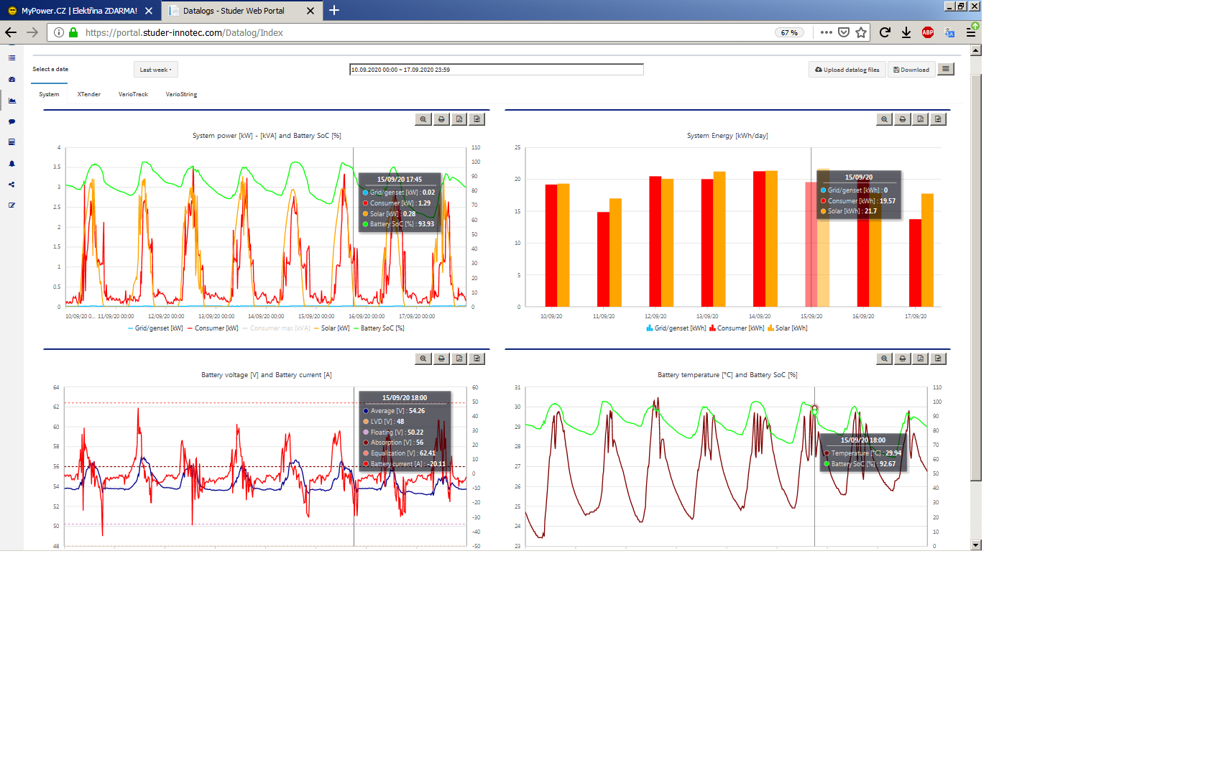Toggle Consumer max [kVA] legend series
Image resolution: width=1229 pixels, height=773 pixels.
280,328
